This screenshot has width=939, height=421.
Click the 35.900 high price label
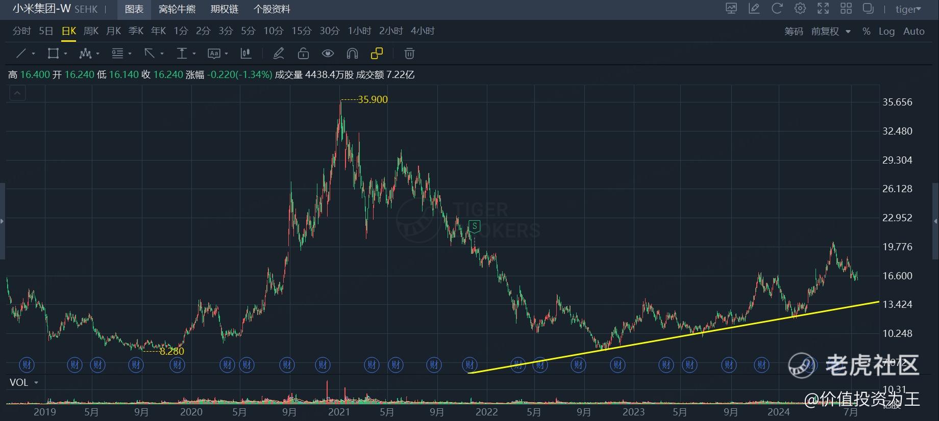[x=373, y=99]
